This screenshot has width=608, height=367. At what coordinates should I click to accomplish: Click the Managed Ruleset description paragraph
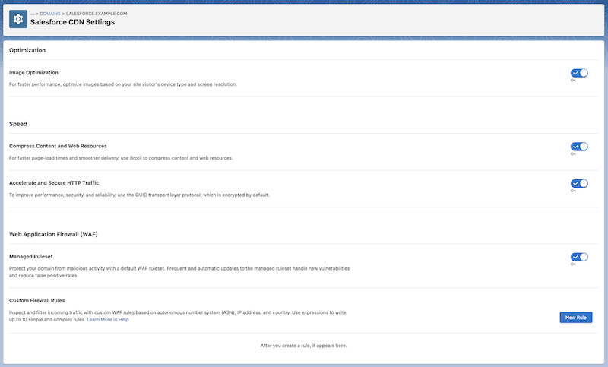179,272
